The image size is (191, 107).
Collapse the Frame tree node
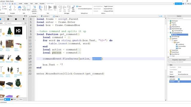click(x=172, y=42)
